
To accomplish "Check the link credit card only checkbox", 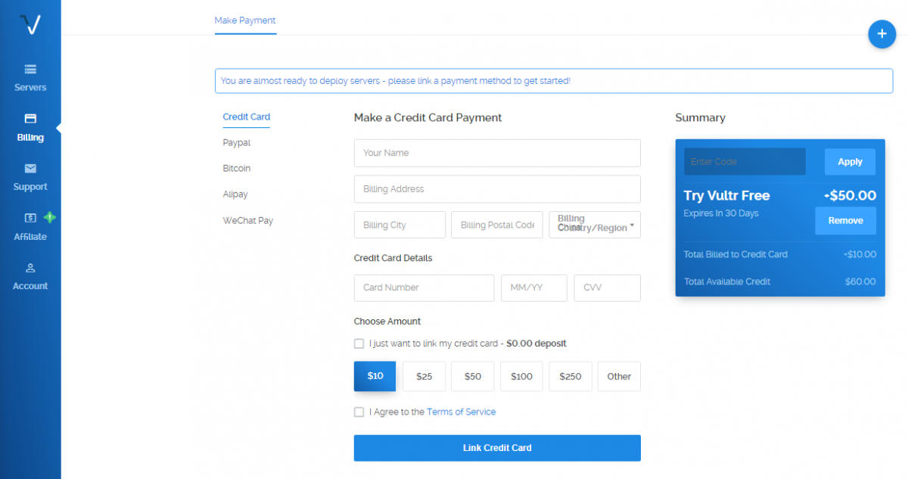I will click(x=359, y=344).
